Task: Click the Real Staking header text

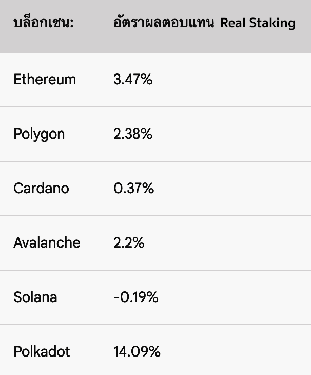Action: click(x=258, y=23)
